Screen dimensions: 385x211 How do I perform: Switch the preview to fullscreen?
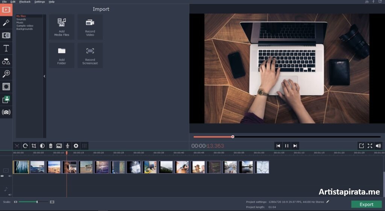pos(370,146)
